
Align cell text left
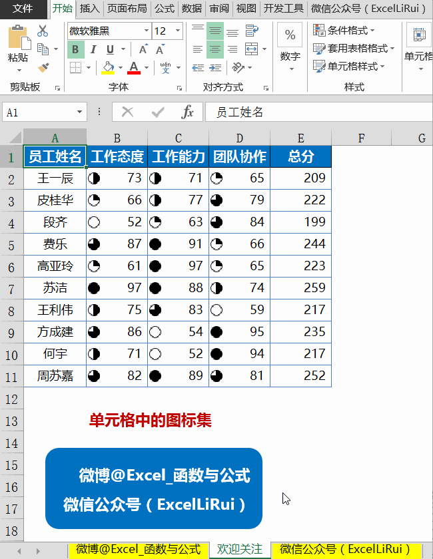198,49
